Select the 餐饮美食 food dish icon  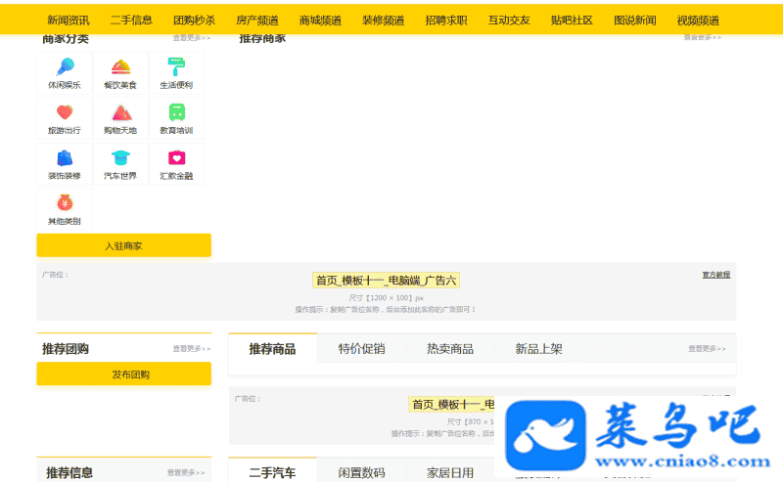click(x=120, y=67)
